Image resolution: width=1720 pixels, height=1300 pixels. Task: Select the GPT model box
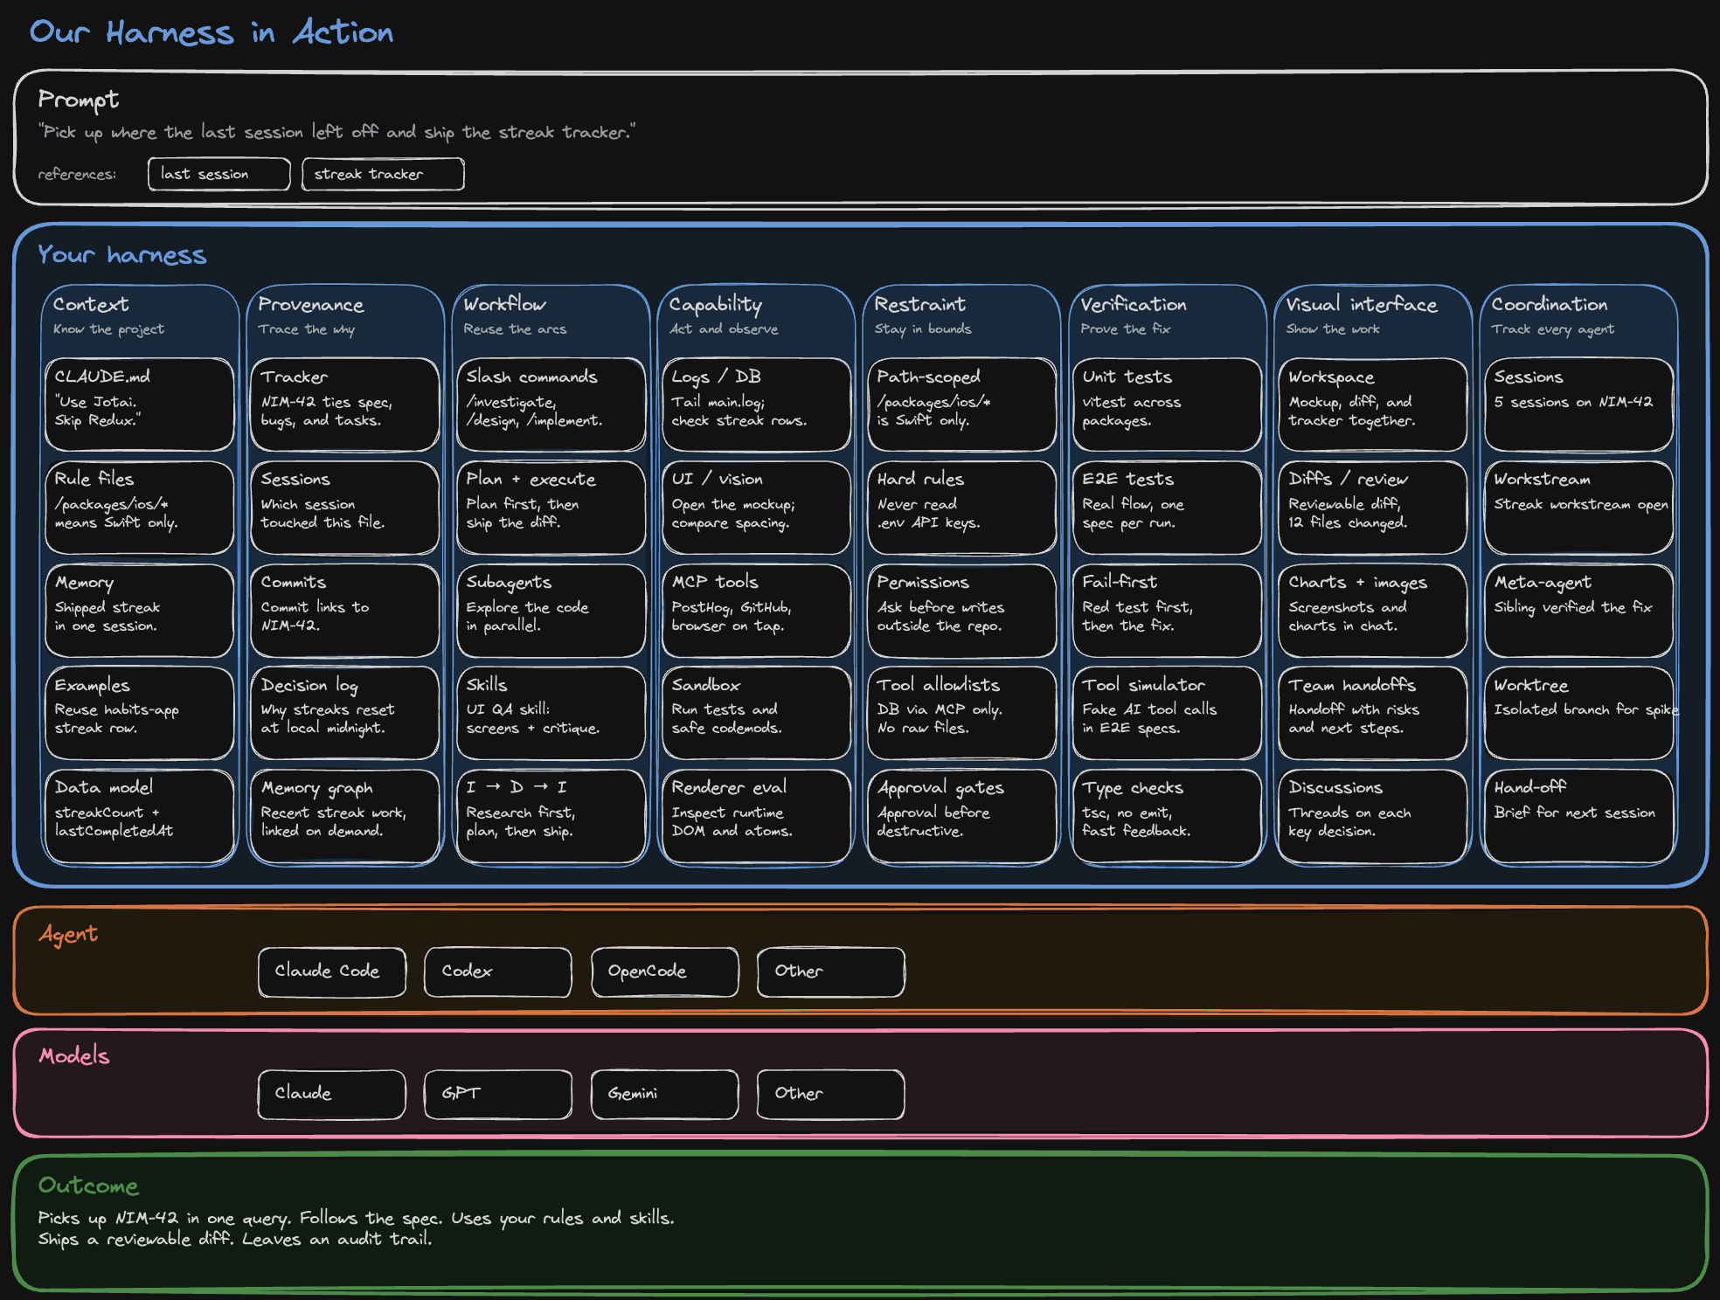pyautogui.click(x=498, y=1094)
